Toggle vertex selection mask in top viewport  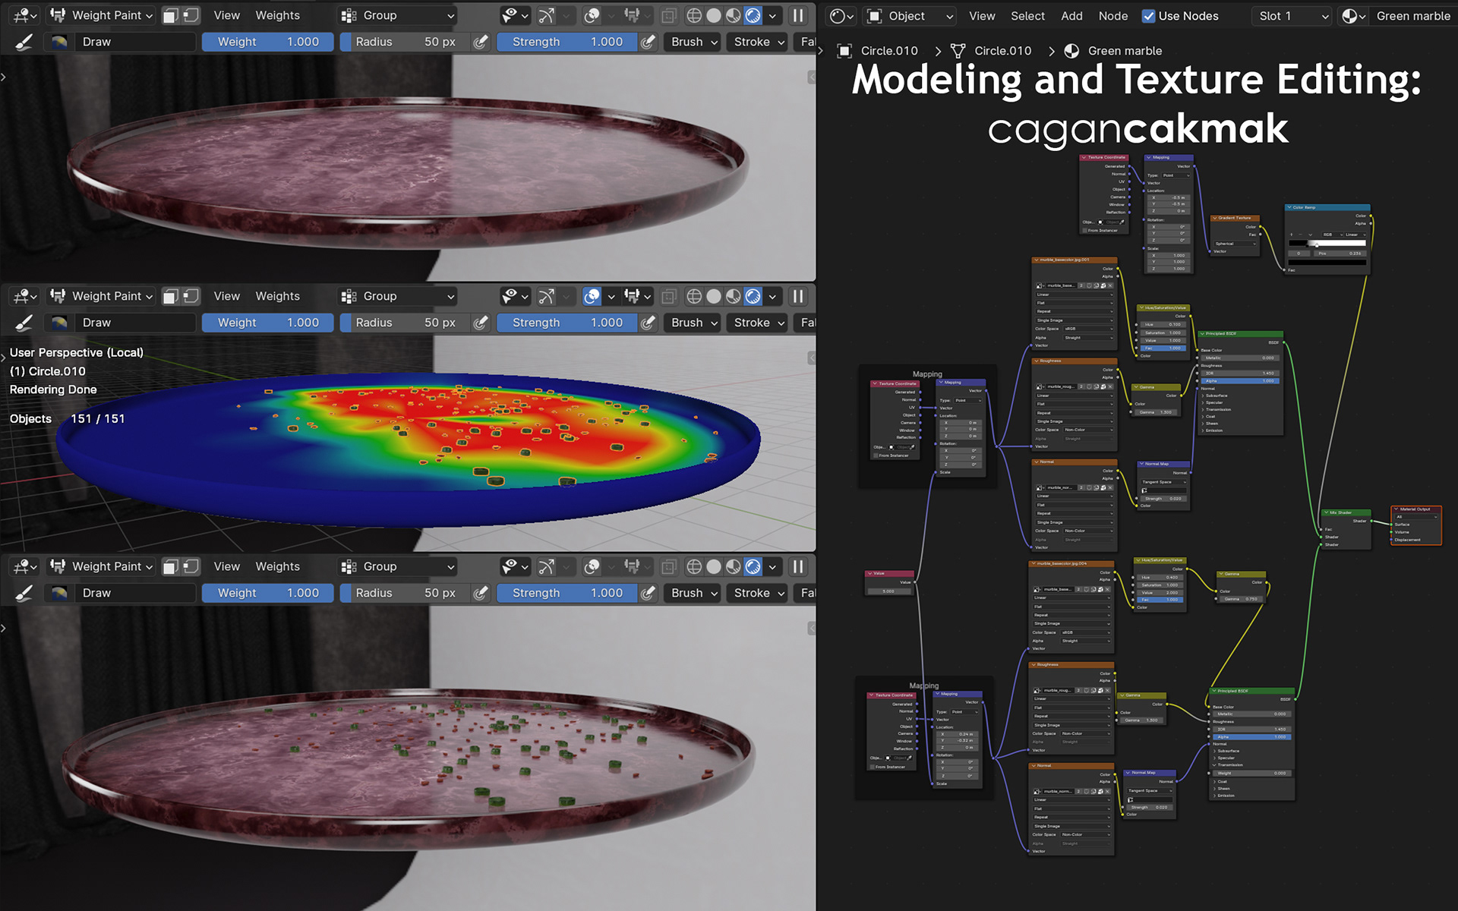coord(191,15)
